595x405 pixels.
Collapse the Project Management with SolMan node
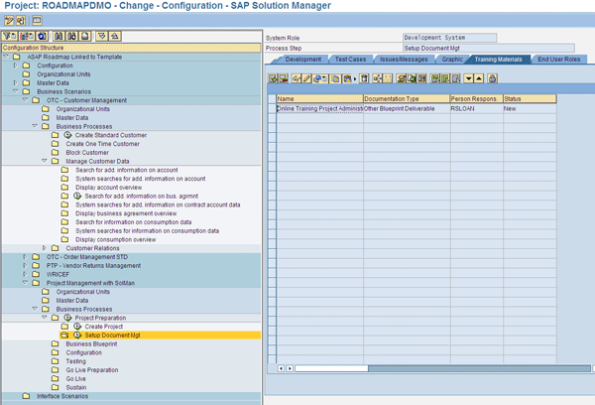(26, 283)
